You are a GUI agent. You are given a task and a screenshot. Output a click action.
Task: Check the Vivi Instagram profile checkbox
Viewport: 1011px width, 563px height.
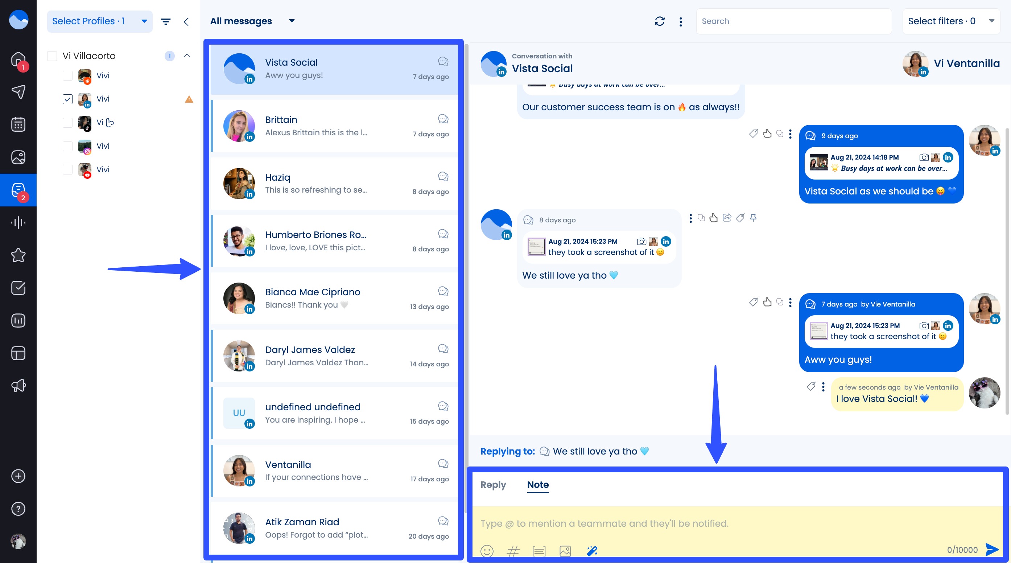click(x=67, y=146)
